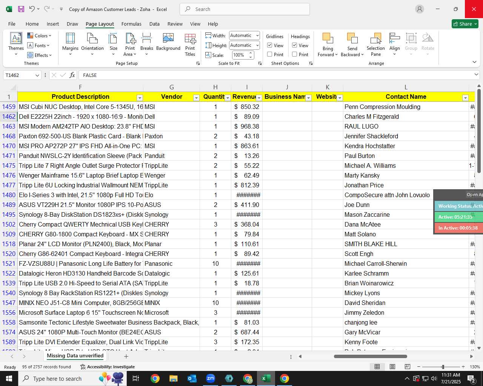The height and width of the screenshot is (386, 483).
Task: Expand the Name Box dropdown
Action: click(37, 75)
